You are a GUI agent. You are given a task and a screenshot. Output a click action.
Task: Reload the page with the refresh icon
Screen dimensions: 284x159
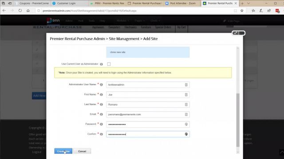(20, 11)
